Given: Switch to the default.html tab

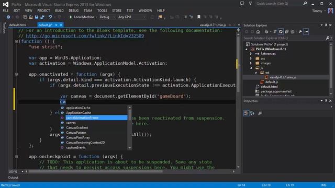Looking at the screenshot, I should pyautogui.click(x=17, y=25).
